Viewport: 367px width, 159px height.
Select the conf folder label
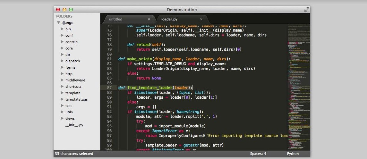[x=69, y=35]
